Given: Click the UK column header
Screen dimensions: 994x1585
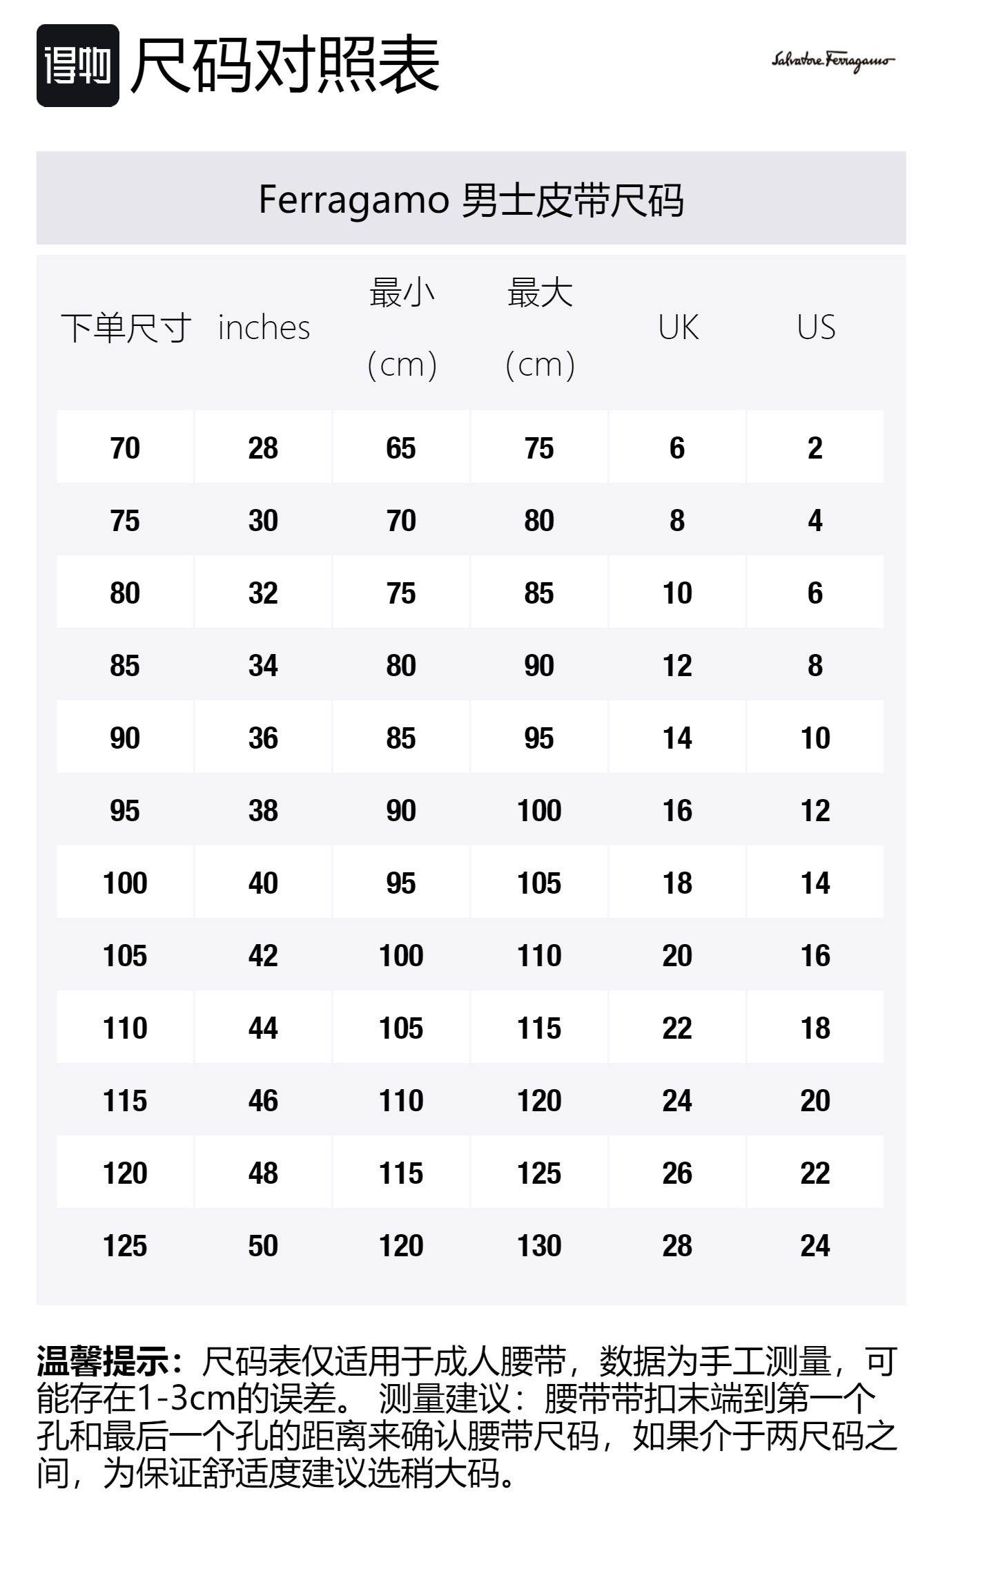Looking at the screenshot, I should coord(678,327).
